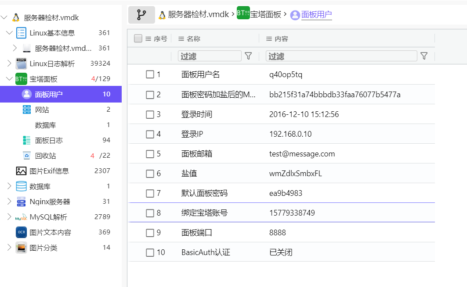
Task: Check row 9 面板端口 checkbox
Action: (150, 233)
